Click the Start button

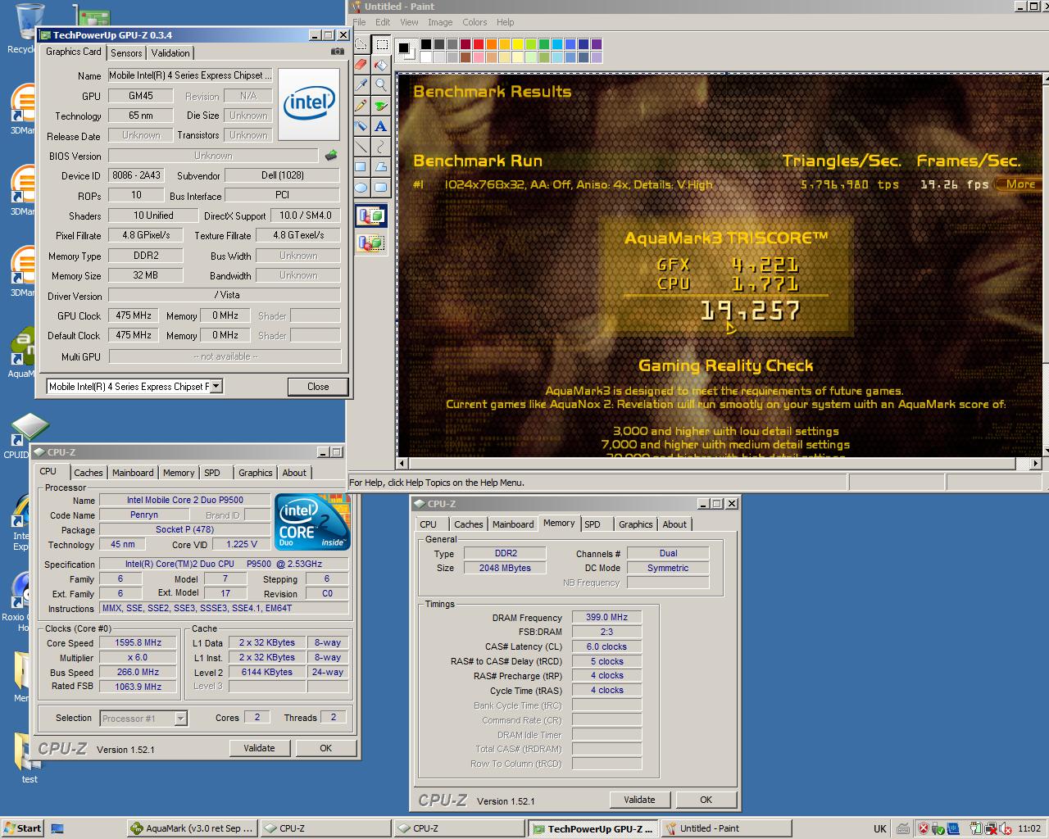(23, 828)
